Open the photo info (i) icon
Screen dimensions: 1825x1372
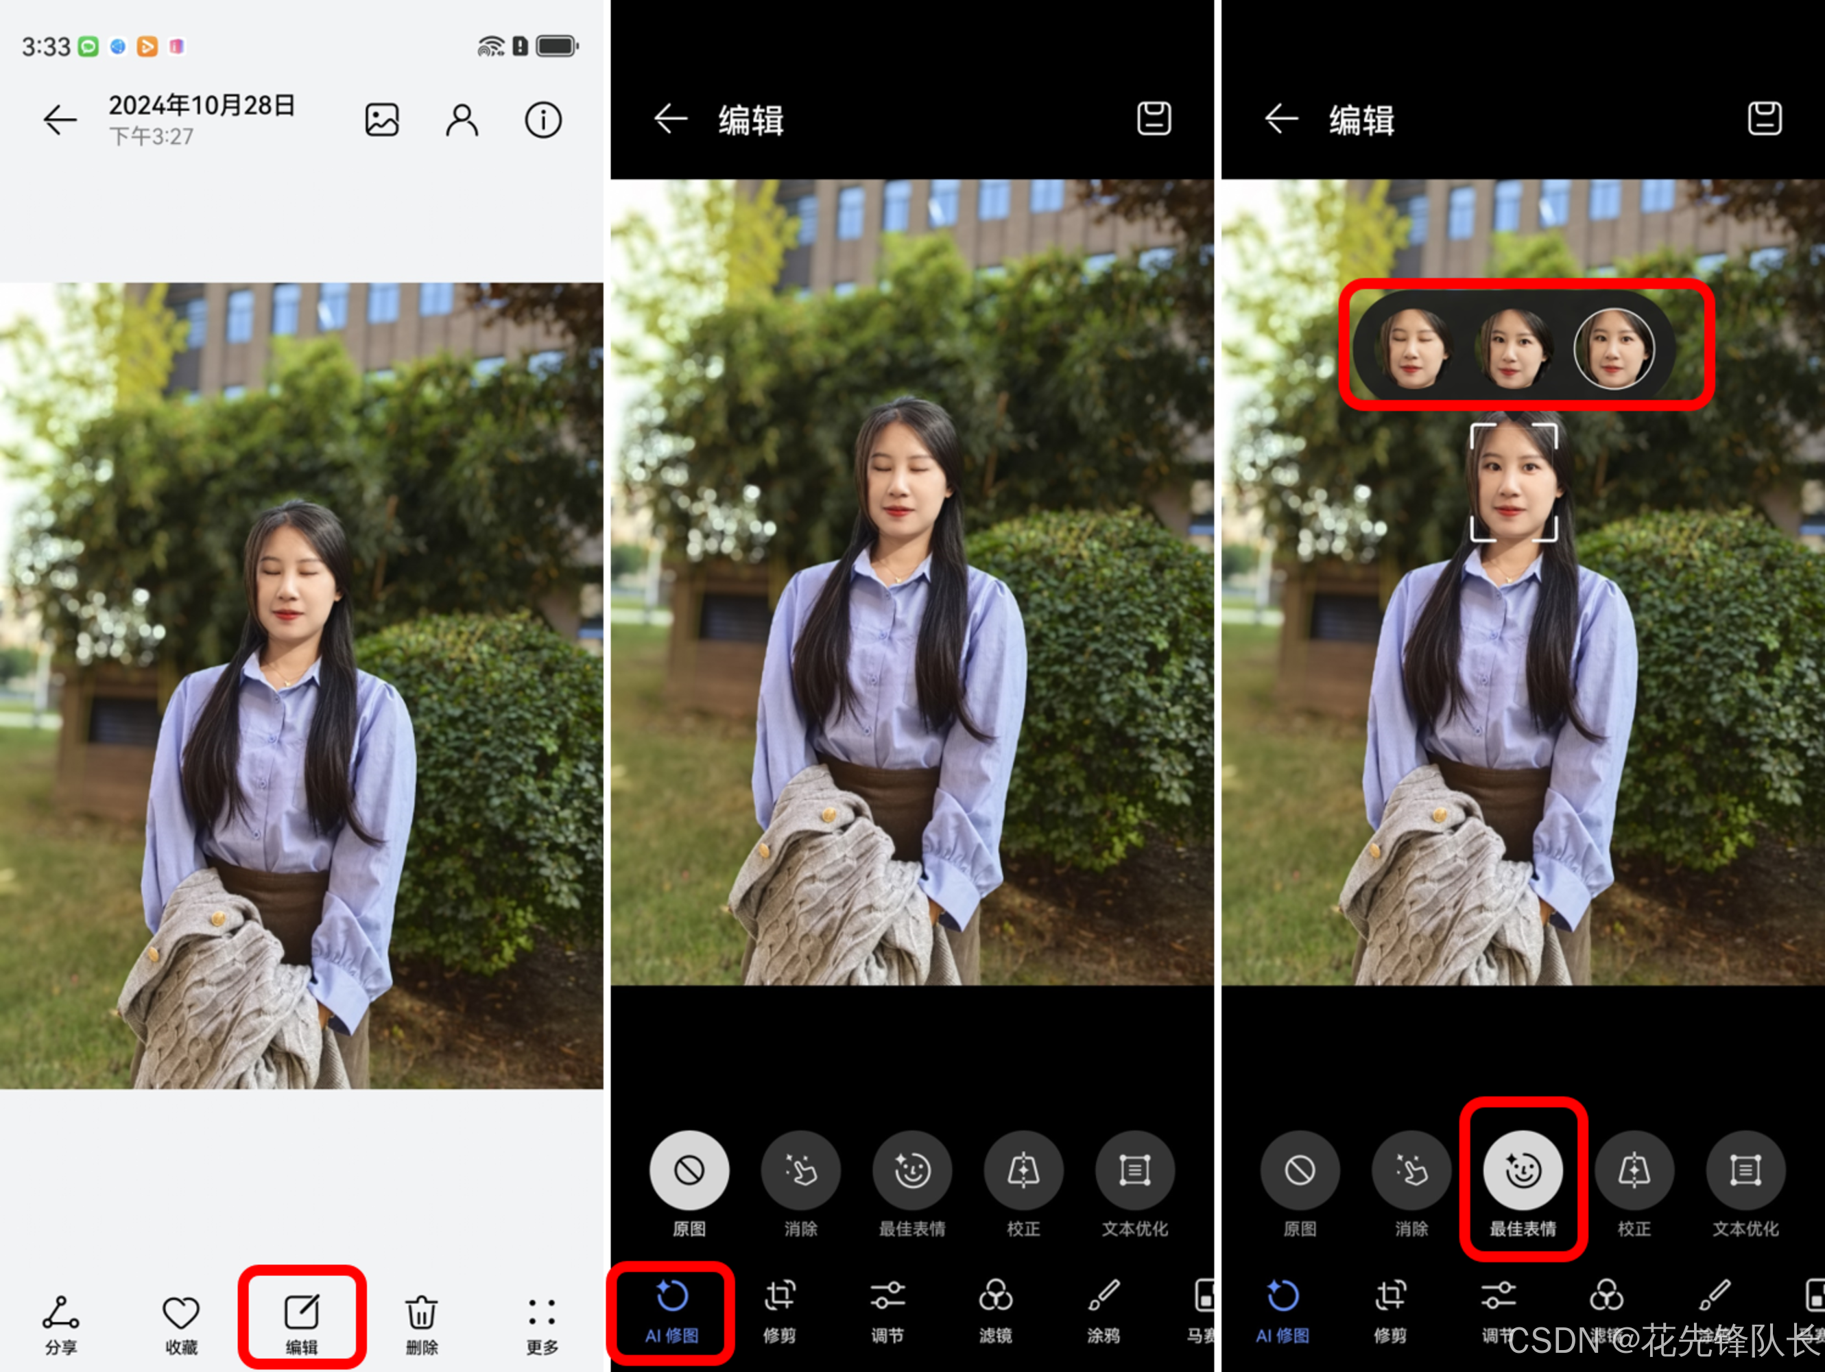click(543, 121)
